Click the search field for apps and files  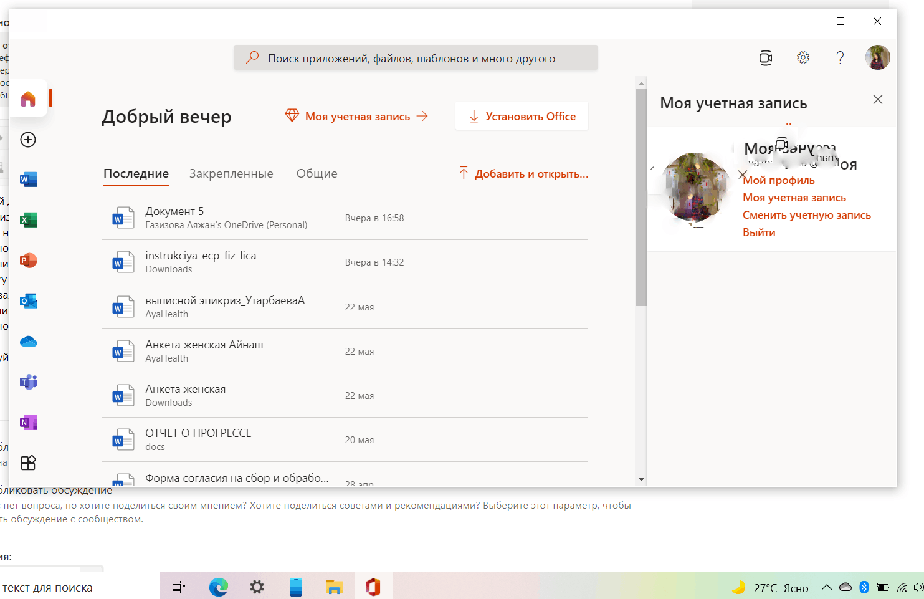click(x=416, y=58)
